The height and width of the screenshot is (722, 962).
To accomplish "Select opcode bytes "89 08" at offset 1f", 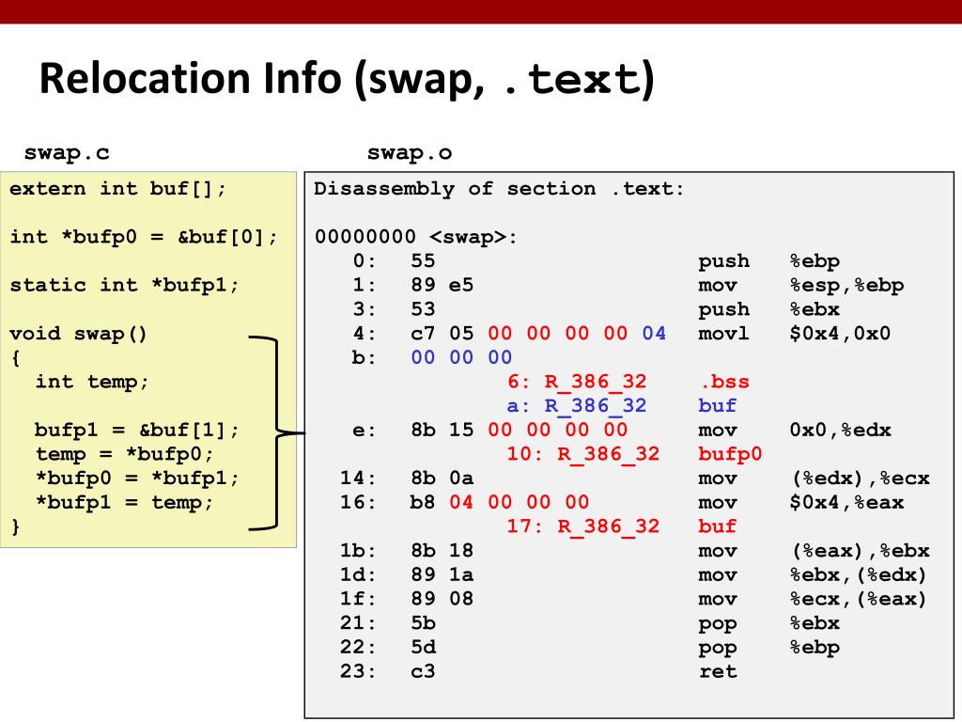I will [x=442, y=599].
